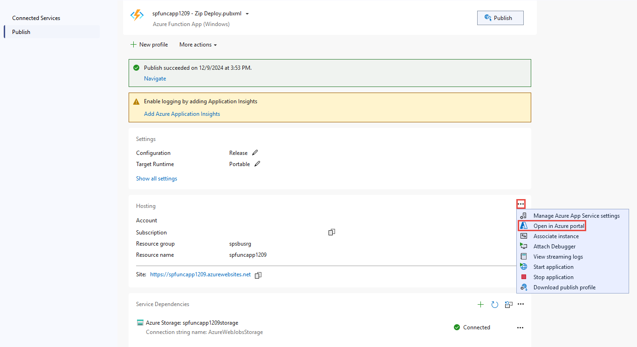Choose View streaming logs

click(557, 256)
